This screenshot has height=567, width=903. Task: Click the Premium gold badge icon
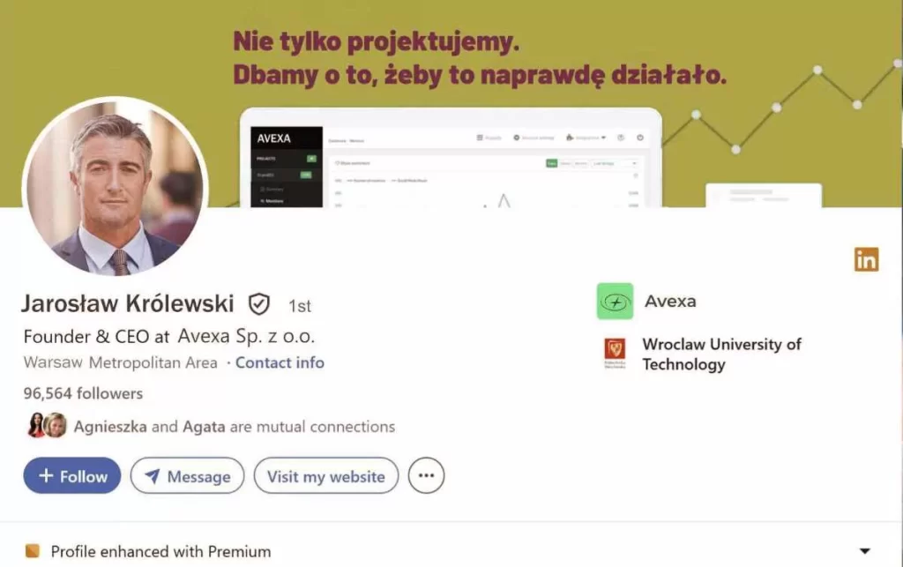33,551
